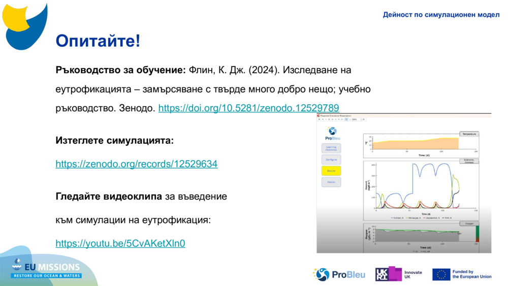The height and width of the screenshot is (286, 508).
Task: Click the Nutrients, biomass chart label
Action: [x=469, y=161]
